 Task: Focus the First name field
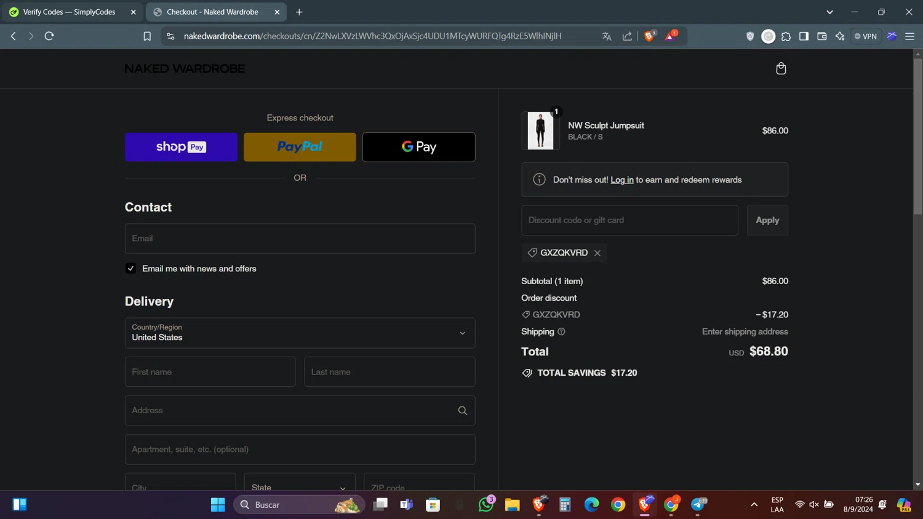coord(210,372)
